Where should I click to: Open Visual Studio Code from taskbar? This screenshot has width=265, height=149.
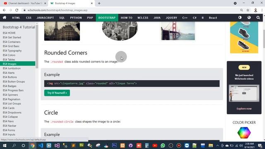[41, 145]
